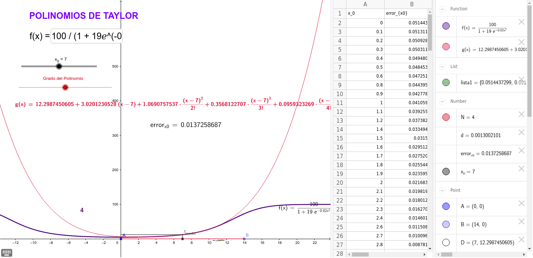Click the POLINOMIOS DE TAYLOR title
The width and height of the screenshot is (533, 258).
[x=84, y=16]
